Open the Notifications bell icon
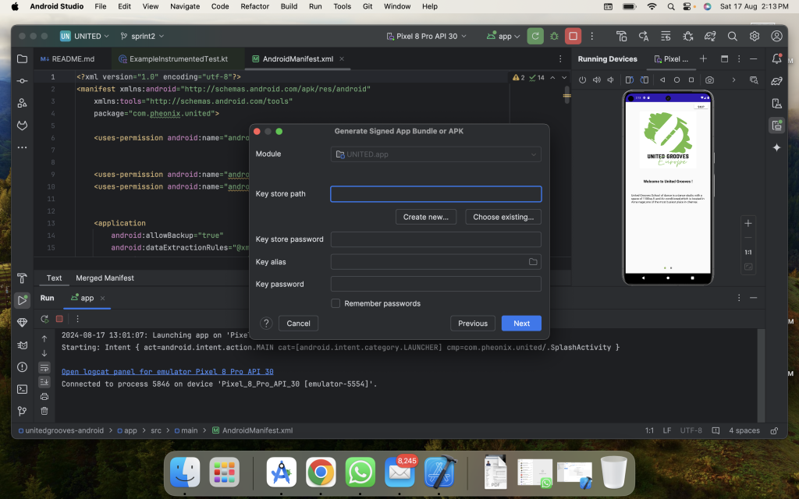799x499 pixels. tap(776, 58)
